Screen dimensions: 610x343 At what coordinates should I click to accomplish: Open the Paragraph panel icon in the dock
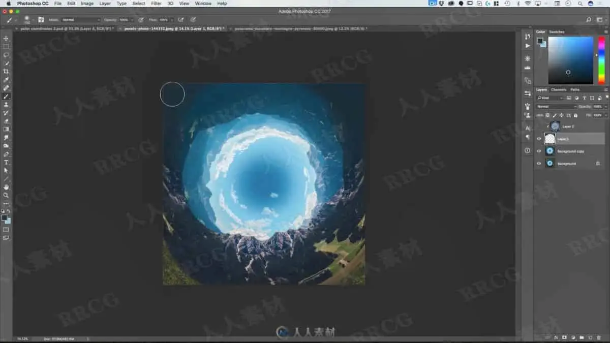527,137
